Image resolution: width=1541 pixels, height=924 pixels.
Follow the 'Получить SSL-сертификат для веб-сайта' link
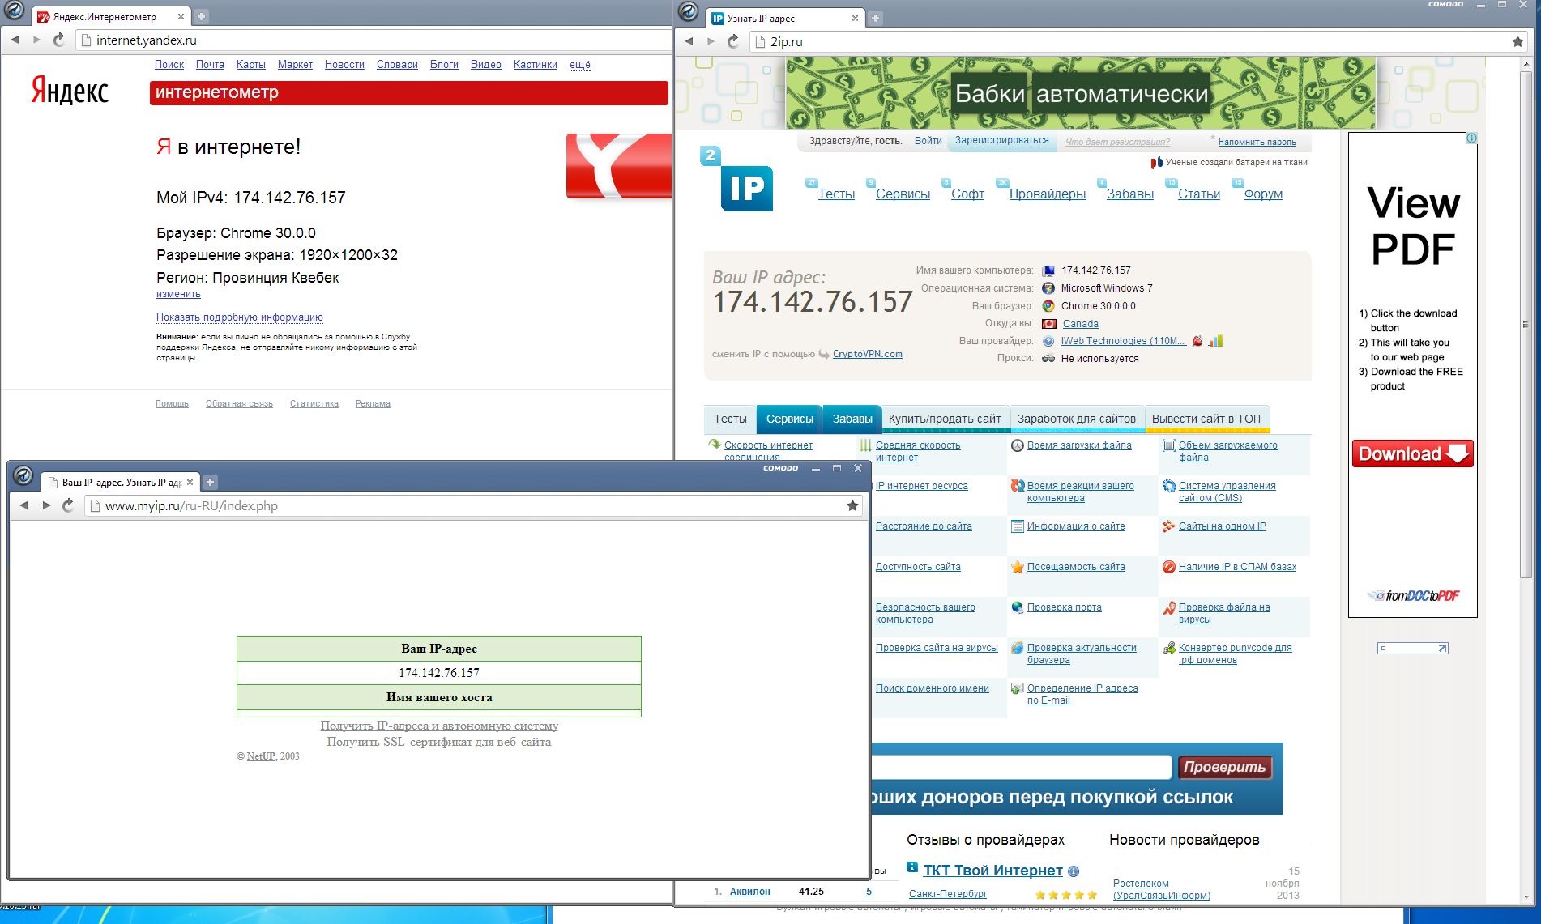click(x=439, y=742)
